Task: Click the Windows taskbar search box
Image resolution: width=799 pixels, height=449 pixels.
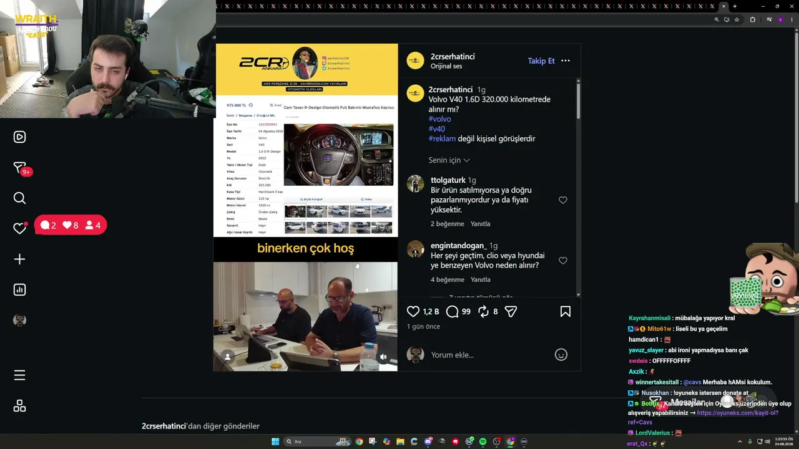Action: pos(317,442)
